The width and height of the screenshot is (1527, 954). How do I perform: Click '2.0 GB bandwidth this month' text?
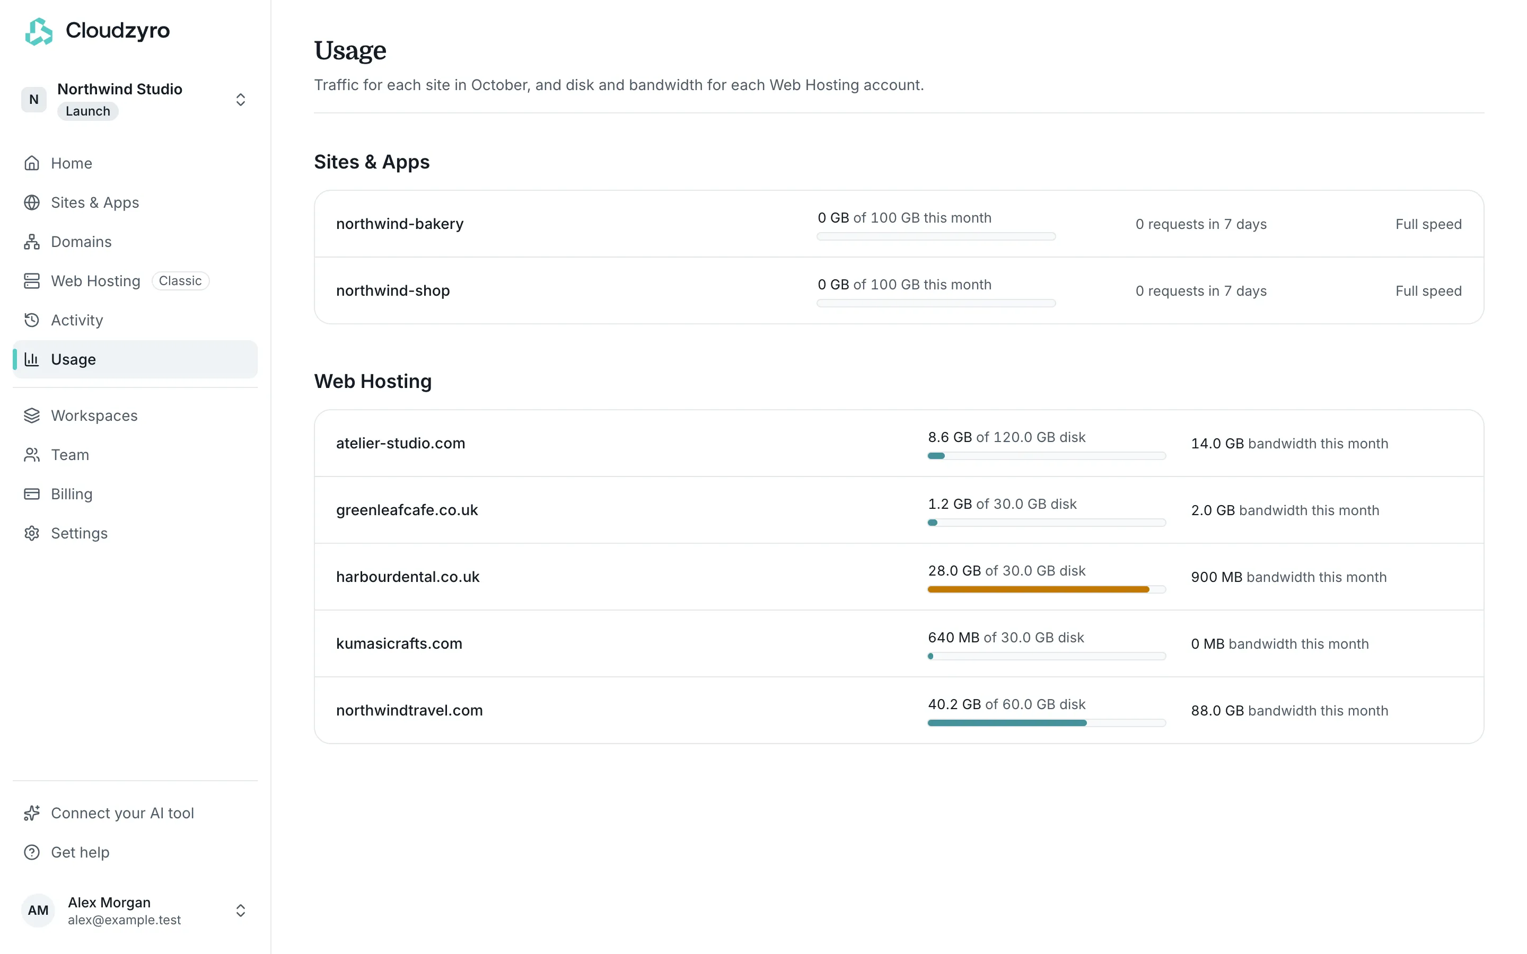tap(1285, 510)
